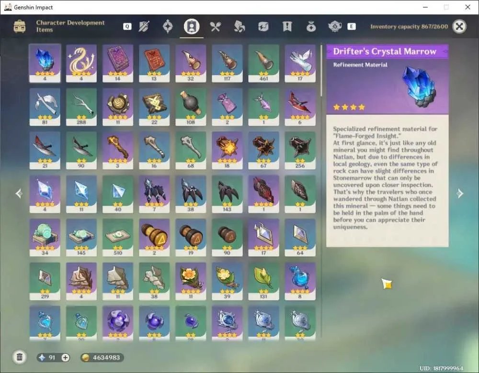
Task: Click the backpack inventory icon
Action: [20, 26]
